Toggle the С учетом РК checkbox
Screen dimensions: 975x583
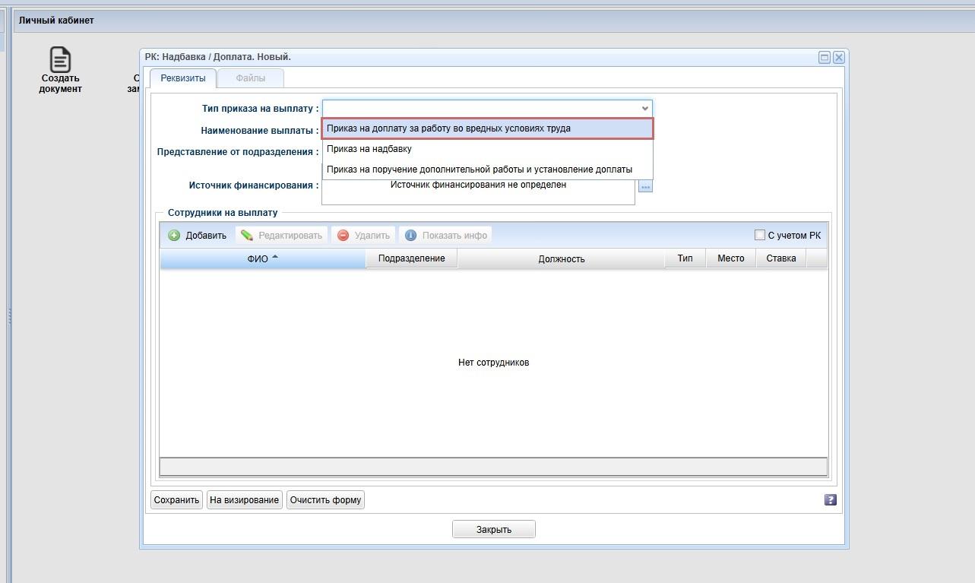[x=759, y=235]
